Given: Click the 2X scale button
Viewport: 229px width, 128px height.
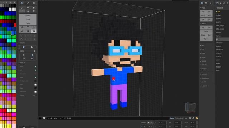Looking at the screenshot, I should coord(203,20).
